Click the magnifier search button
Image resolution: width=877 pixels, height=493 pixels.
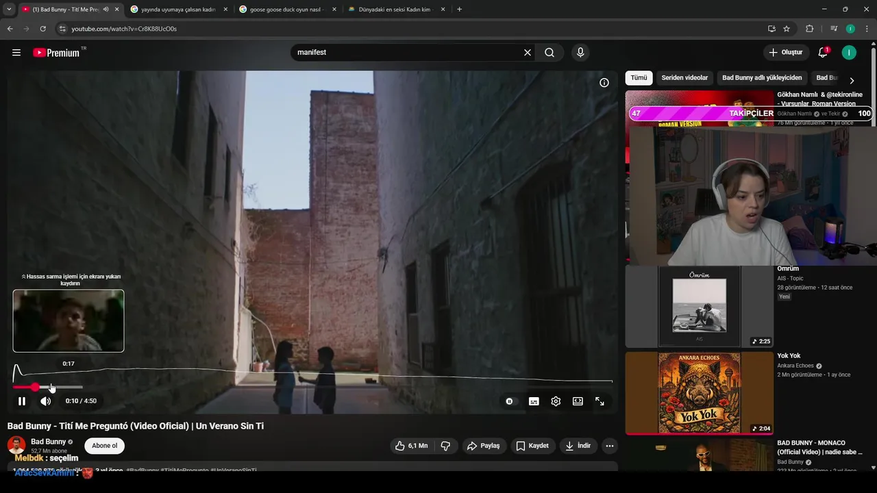[x=549, y=53]
